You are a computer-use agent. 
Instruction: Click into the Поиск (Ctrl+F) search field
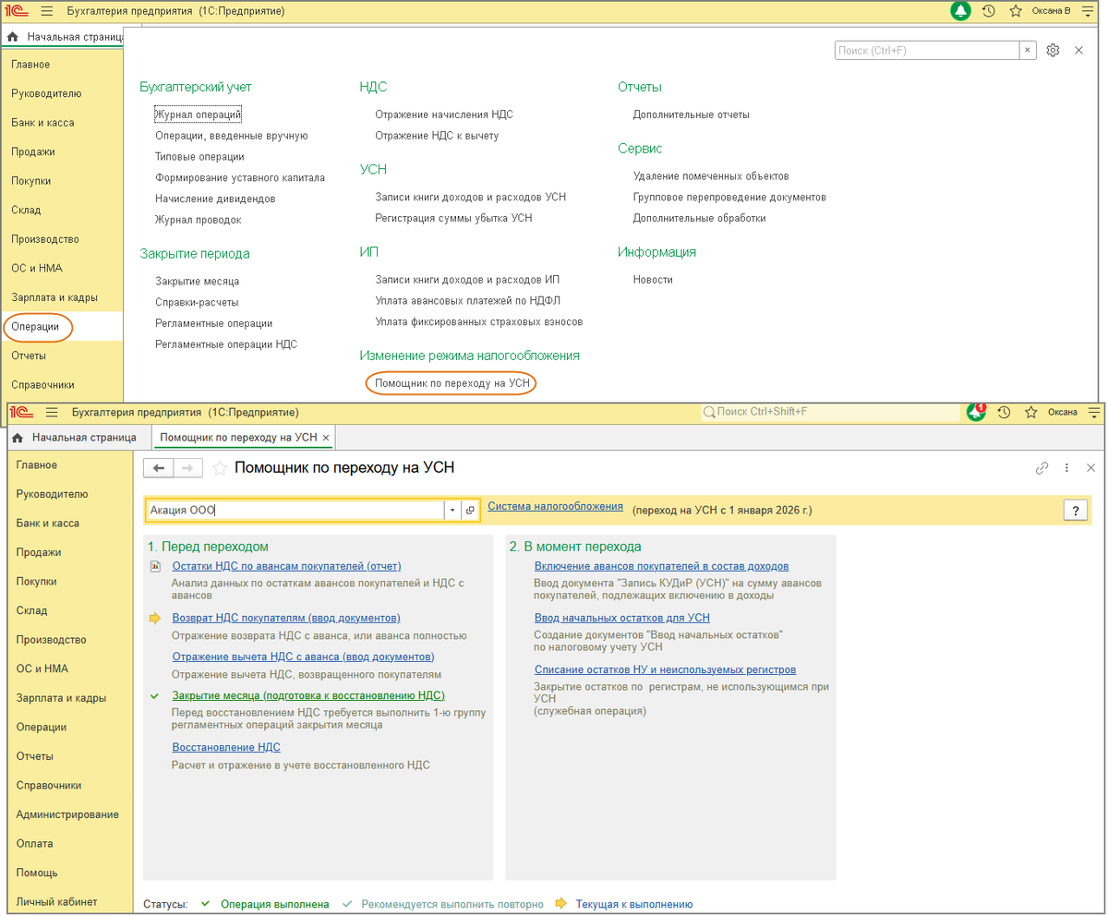[x=927, y=51]
